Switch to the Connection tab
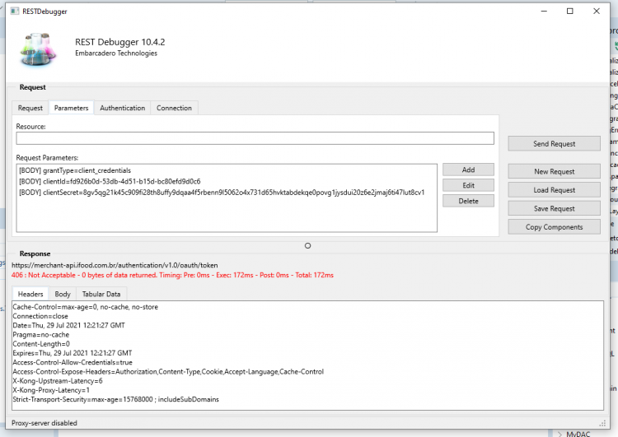 tap(174, 108)
